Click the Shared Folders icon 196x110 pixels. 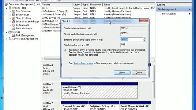(x=13, y=18)
